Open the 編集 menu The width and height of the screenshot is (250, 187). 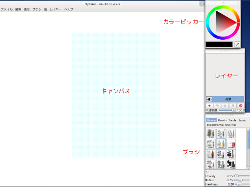pyautogui.click(x=18, y=9)
